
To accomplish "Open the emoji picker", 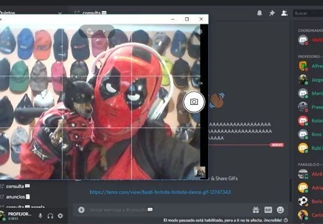I will coord(280,210).
